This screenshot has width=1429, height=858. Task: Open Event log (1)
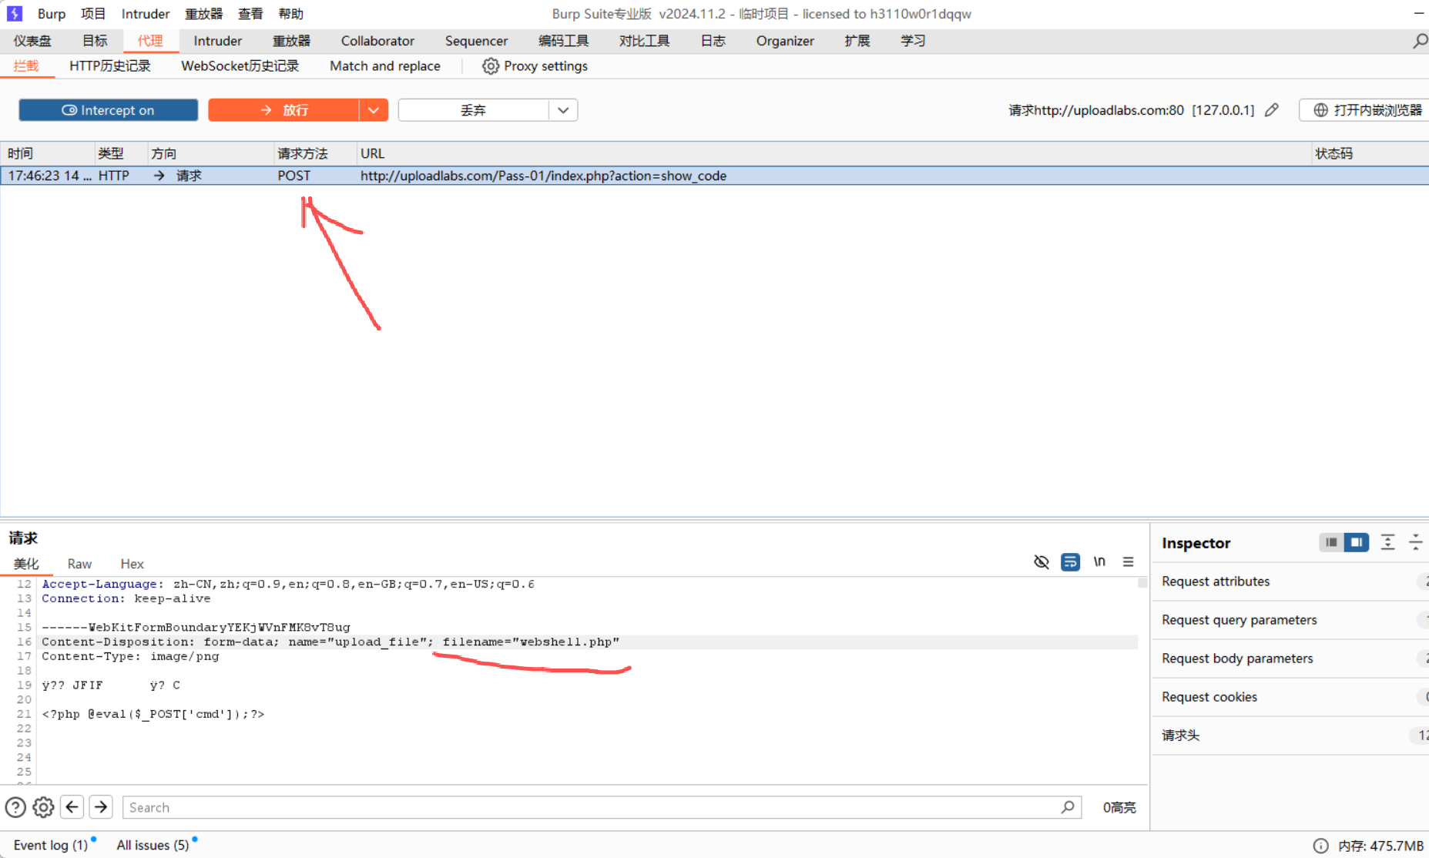51,845
